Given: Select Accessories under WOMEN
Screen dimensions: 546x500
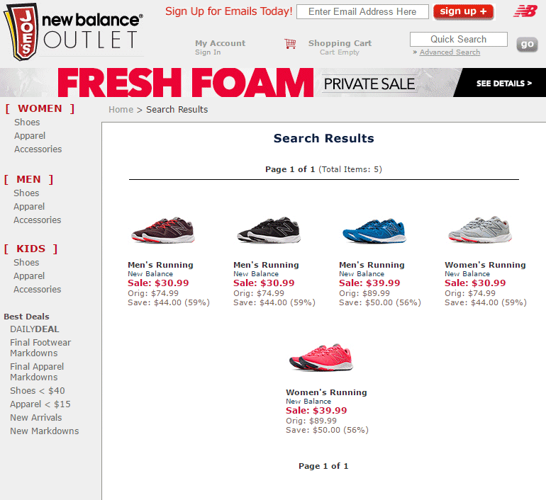Looking at the screenshot, I should [x=38, y=149].
